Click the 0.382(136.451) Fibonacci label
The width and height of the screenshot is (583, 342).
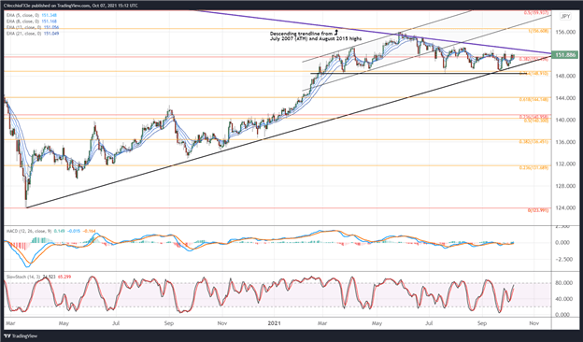tap(533, 142)
